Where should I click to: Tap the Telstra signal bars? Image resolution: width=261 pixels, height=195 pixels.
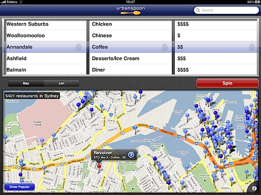point(3,2)
